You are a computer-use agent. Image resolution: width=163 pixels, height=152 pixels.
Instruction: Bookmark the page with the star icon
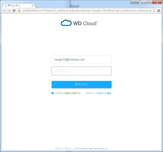(154, 11)
